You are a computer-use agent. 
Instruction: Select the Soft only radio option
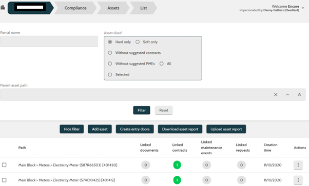[138, 42]
